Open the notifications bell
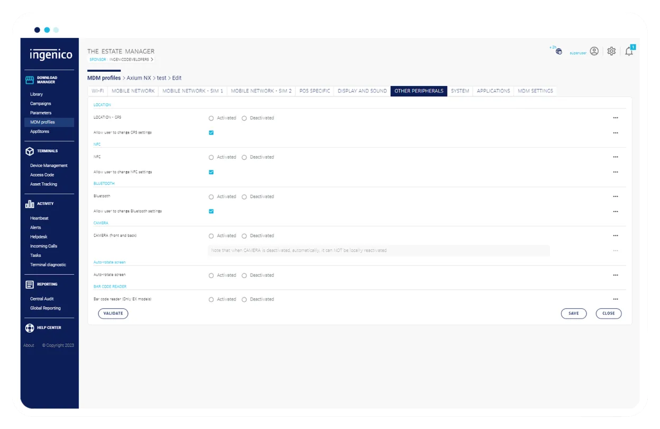Screen dimensions: 660x429 [x=629, y=51]
